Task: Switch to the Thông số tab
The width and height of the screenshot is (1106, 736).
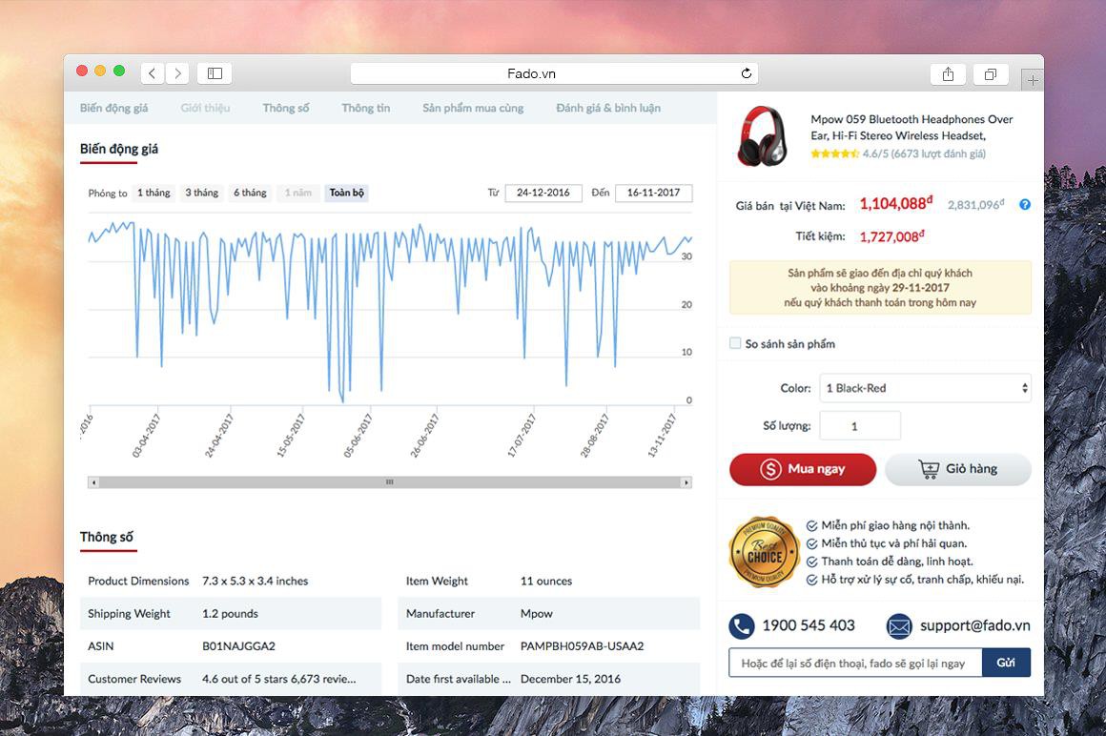Action: (x=286, y=108)
